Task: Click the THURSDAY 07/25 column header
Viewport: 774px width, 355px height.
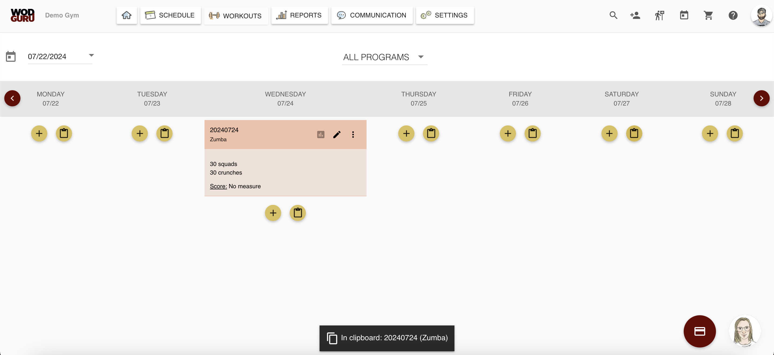Action: (x=418, y=99)
